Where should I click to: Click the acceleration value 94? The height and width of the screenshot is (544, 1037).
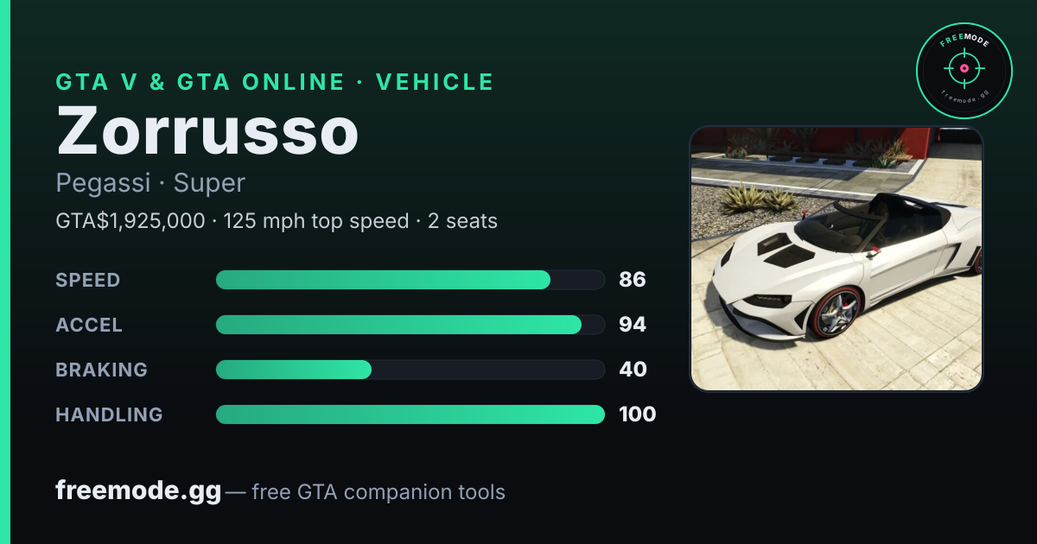click(633, 325)
